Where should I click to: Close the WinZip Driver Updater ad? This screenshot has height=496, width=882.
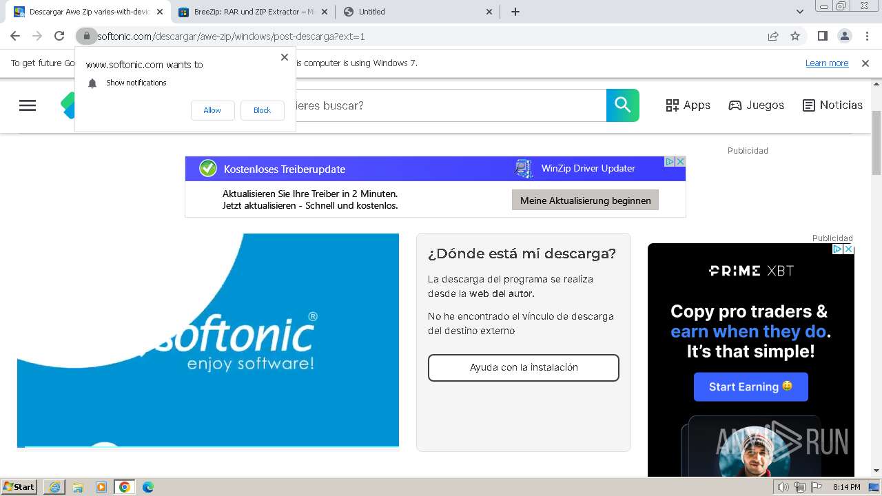click(x=680, y=162)
